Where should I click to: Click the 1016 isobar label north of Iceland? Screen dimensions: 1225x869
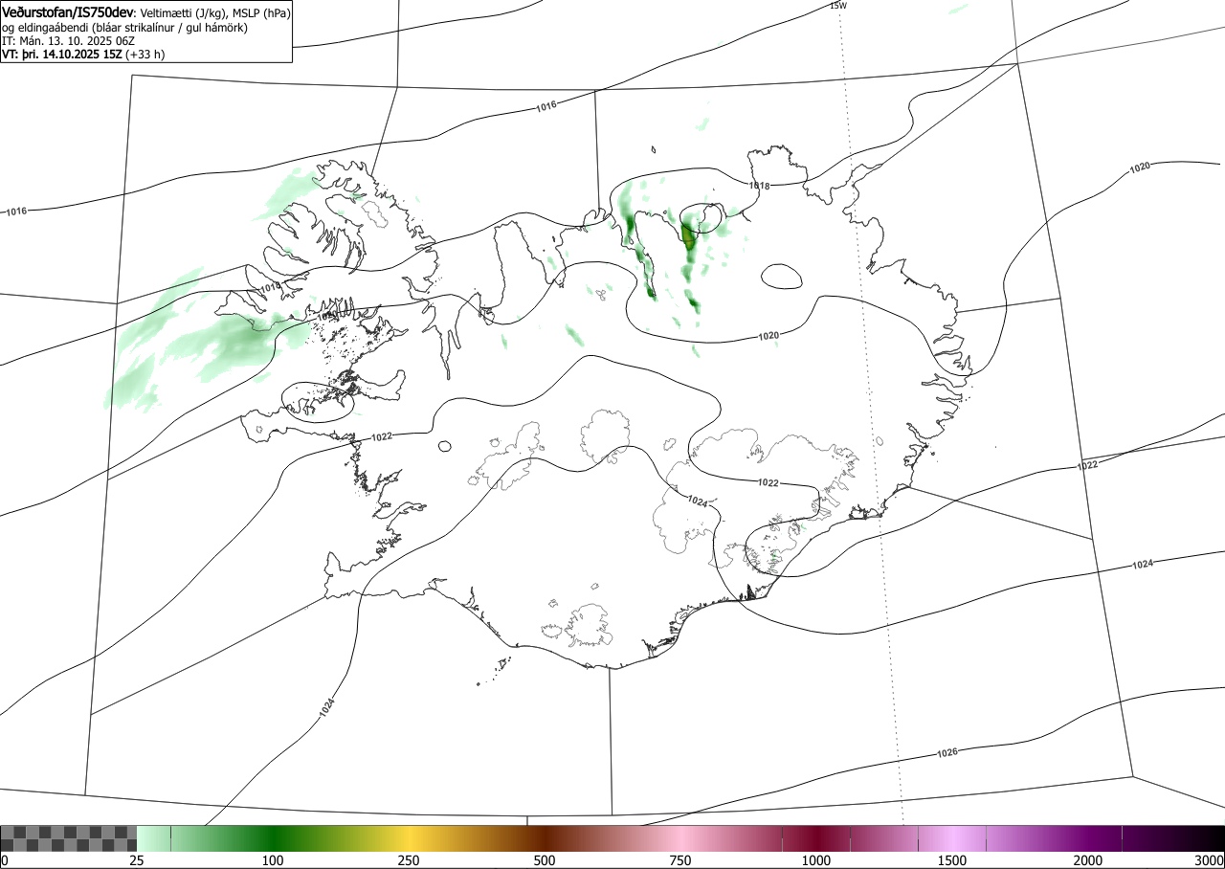coord(546,106)
